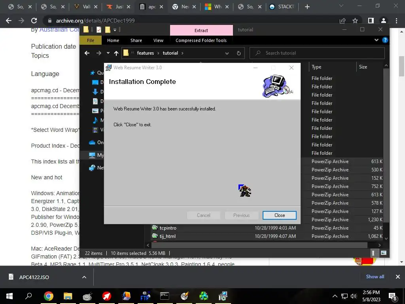Bookmark this page star icon
This screenshot has height=304, width=405.
tap(355, 21)
